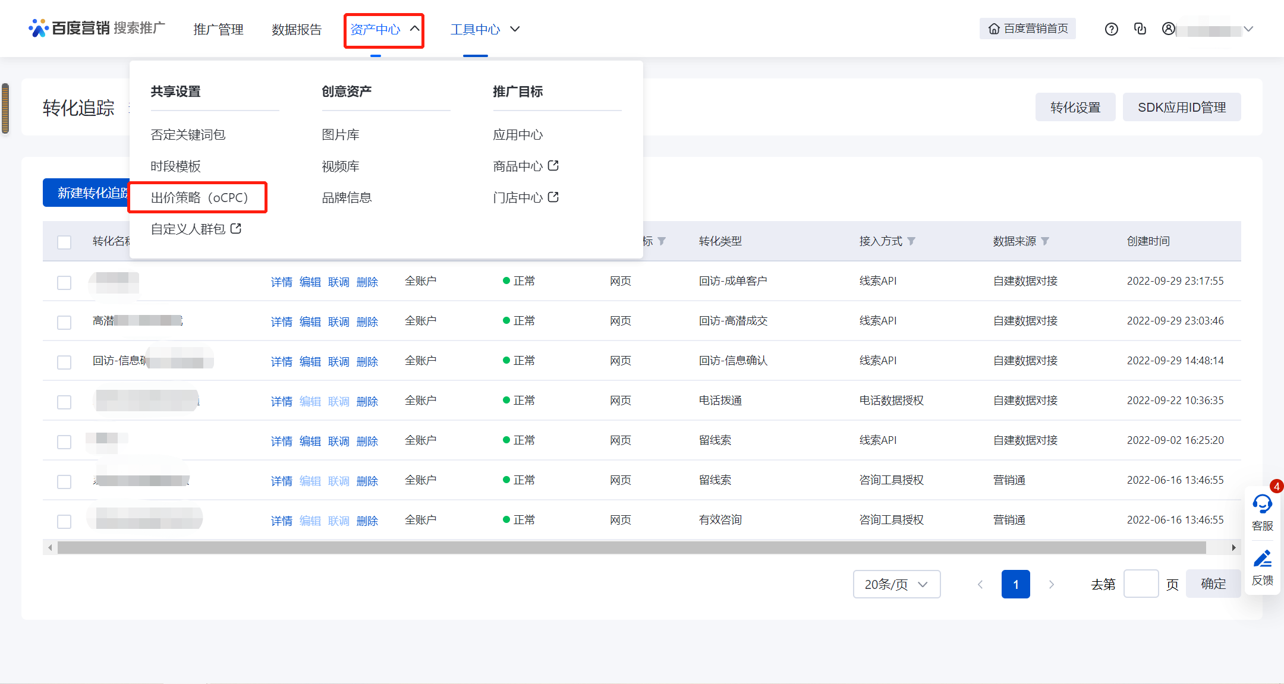Click the help question mark icon
The image size is (1284, 684).
click(x=1111, y=29)
